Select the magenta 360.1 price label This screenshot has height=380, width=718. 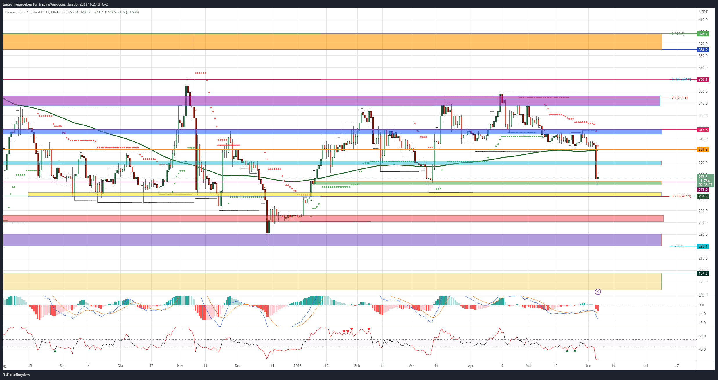click(703, 79)
